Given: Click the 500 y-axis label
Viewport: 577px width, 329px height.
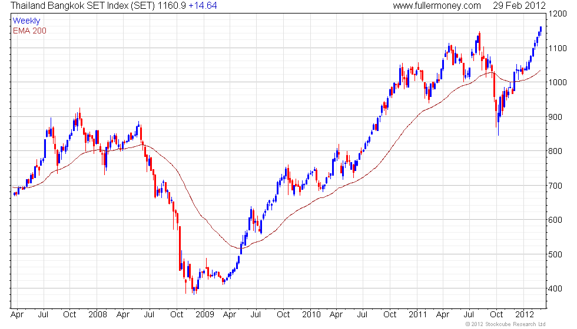Looking at the screenshot, I should [x=555, y=254].
